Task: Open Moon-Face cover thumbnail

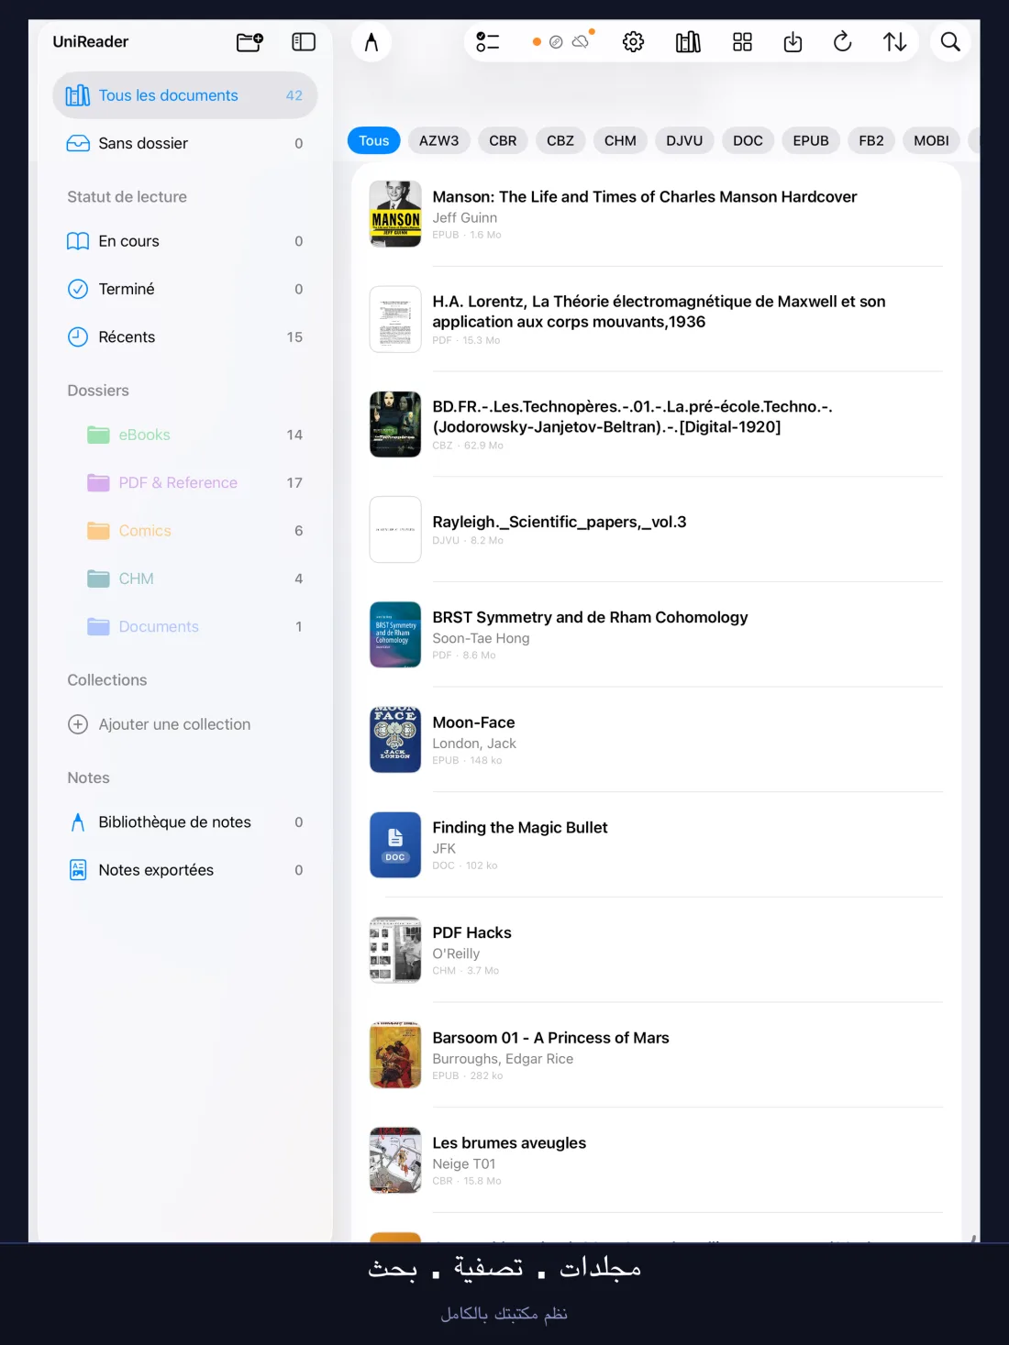Action: tap(395, 740)
